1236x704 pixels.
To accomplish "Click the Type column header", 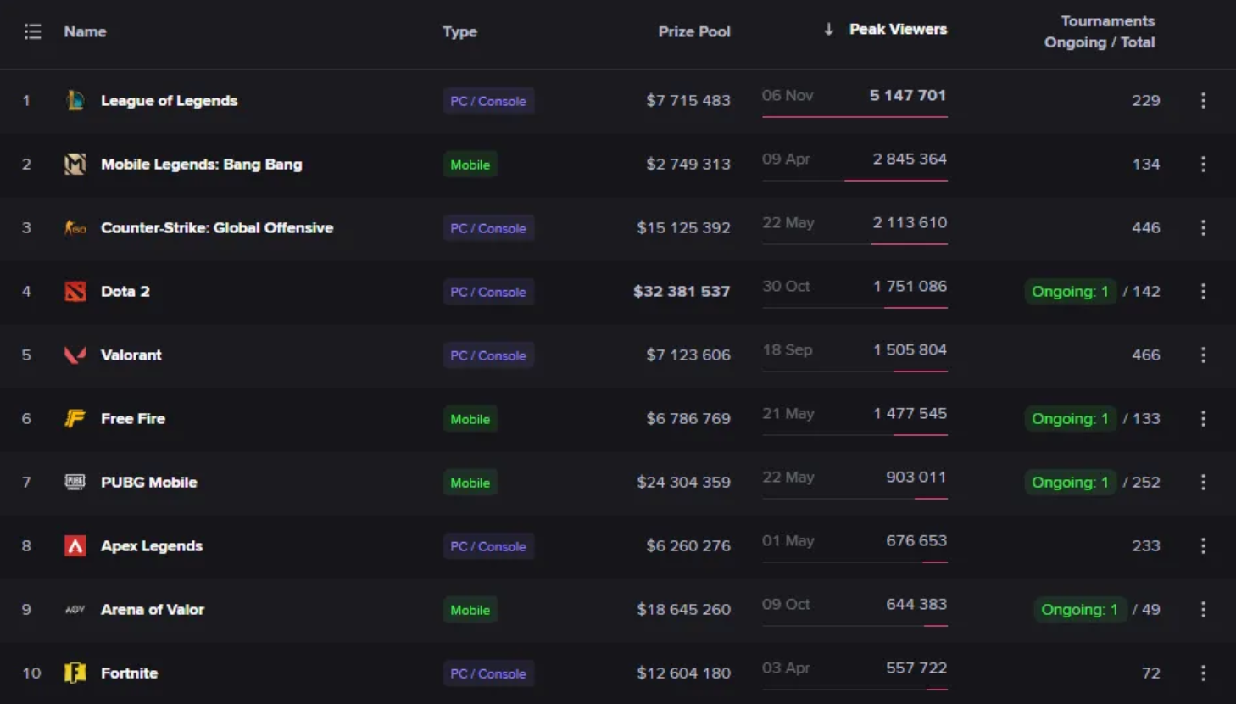I will tap(459, 31).
